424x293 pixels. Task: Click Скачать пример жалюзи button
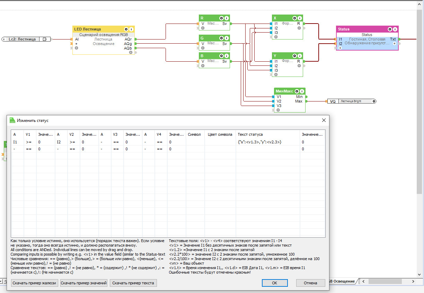34,283
